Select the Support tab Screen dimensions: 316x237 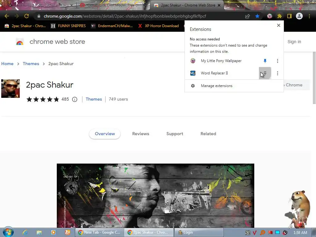(x=175, y=134)
